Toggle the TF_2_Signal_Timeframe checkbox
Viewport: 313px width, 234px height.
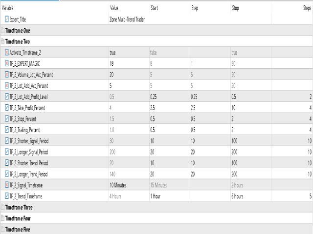point(7,185)
